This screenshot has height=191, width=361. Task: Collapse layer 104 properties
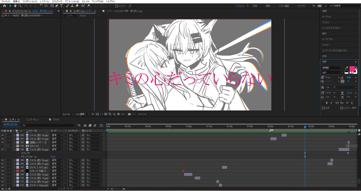click(x=14, y=150)
